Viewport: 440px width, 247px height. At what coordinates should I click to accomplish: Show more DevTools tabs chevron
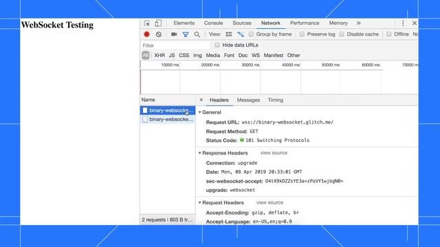(359, 23)
